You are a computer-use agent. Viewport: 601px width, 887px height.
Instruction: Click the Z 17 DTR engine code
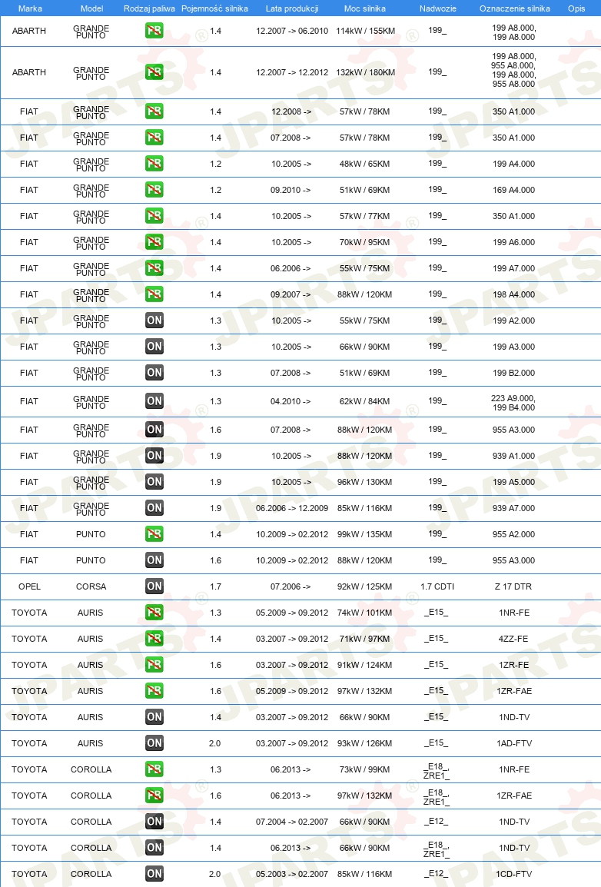(513, 586)
